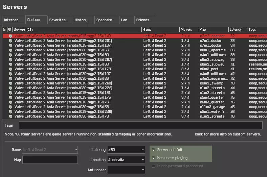
Task: Open the Latency filter dropdown
Action: click(126, 150)
